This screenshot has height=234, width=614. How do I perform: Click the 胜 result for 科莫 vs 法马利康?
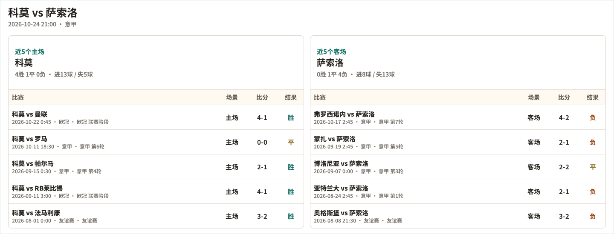point(291,216)
